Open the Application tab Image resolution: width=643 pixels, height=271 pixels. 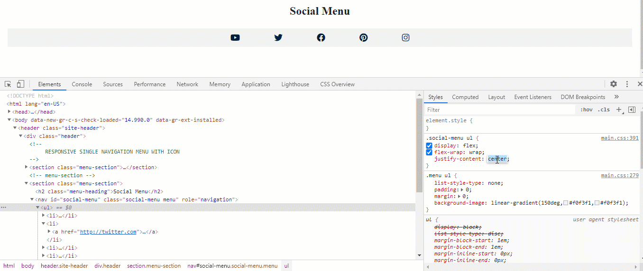(256, 84)
